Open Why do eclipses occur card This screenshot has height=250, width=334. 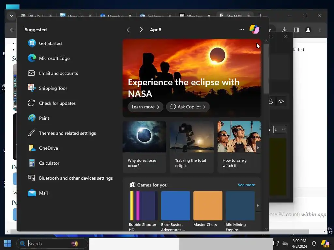tap(144, 147)
